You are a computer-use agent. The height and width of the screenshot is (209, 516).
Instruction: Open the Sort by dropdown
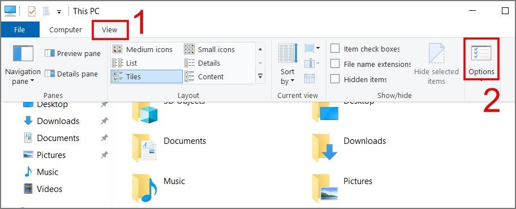[288, 64]
